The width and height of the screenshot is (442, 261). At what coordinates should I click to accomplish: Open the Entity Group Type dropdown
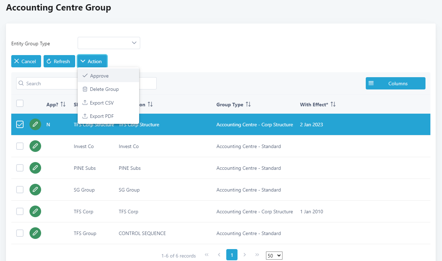[109, 43]
